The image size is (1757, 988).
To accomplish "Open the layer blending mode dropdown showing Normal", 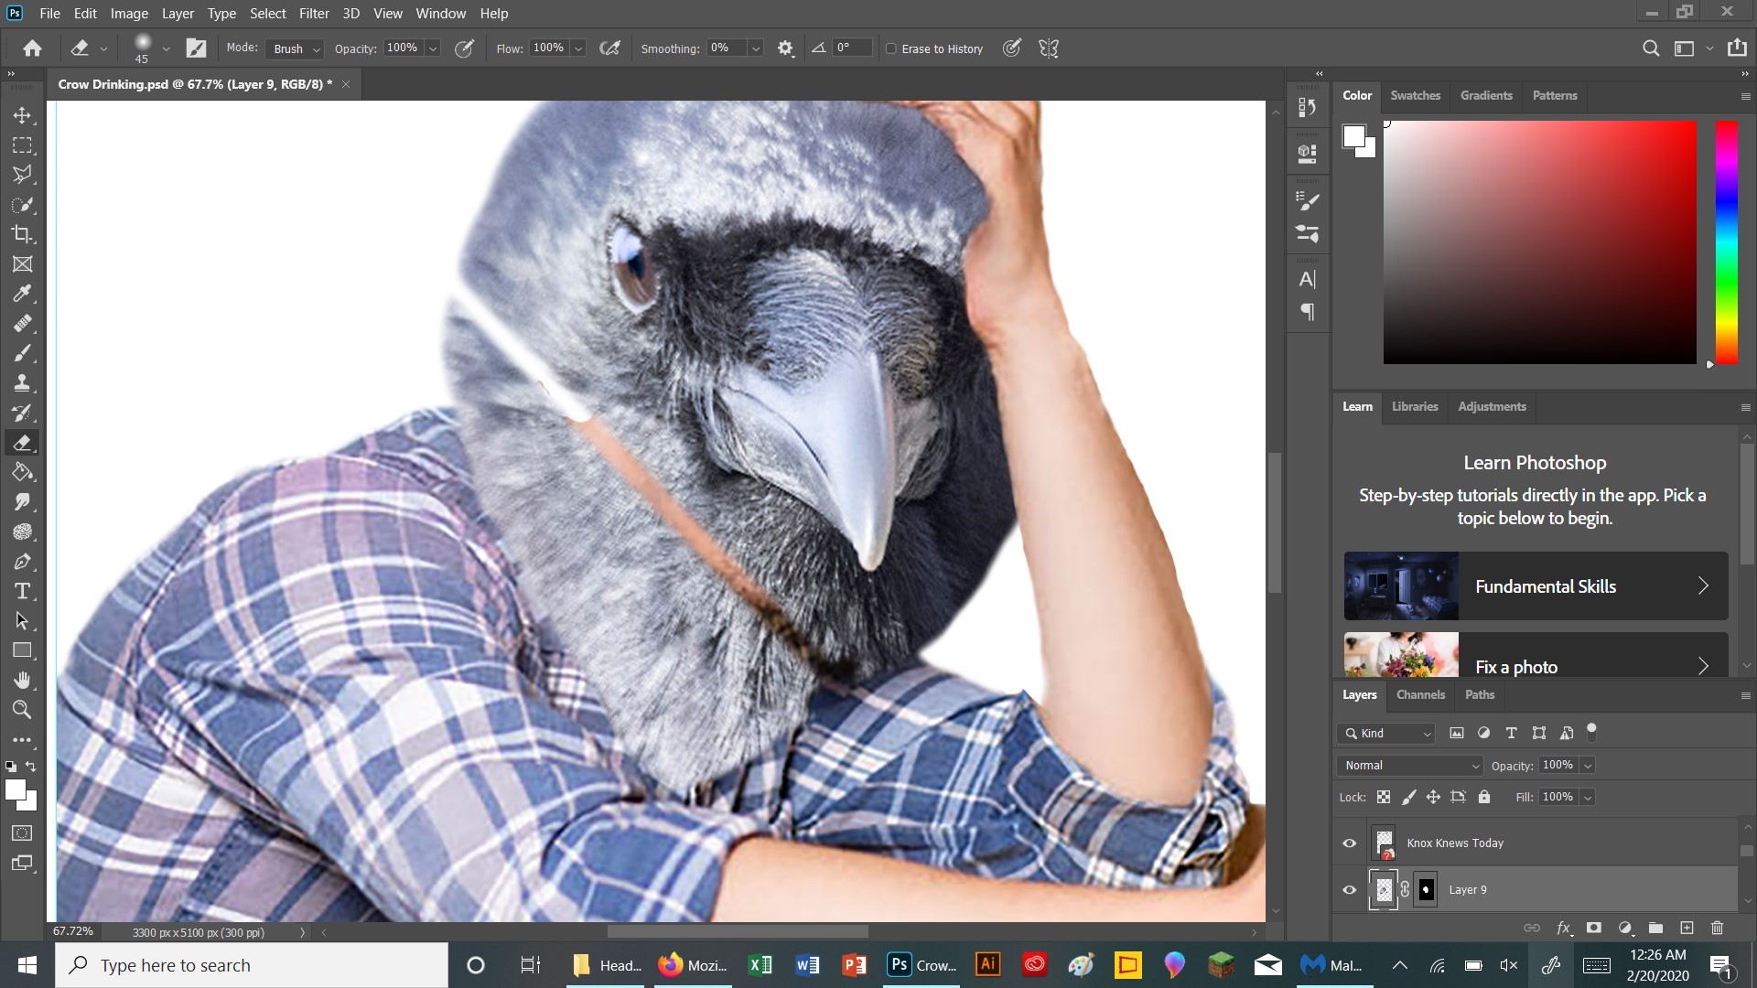I will point(1407,765).
